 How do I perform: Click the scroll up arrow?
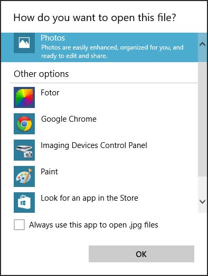tap(202, 44)
